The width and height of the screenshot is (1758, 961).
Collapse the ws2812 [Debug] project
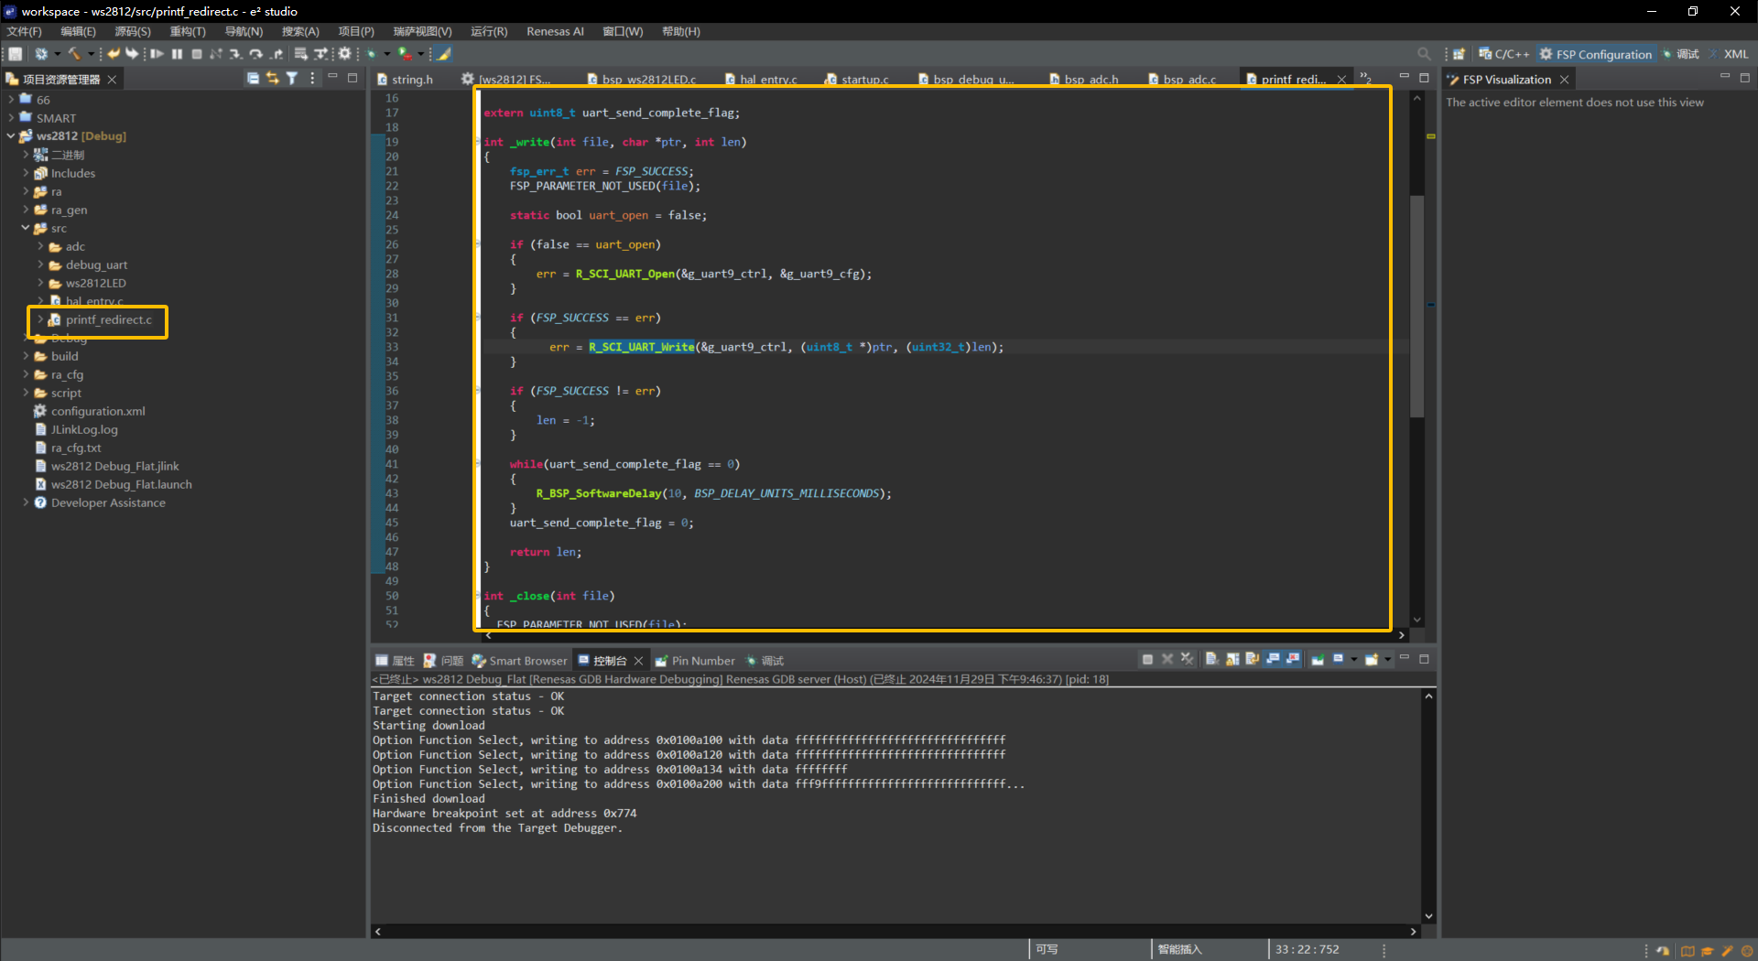pyautogui.click(x=11, y=135)
